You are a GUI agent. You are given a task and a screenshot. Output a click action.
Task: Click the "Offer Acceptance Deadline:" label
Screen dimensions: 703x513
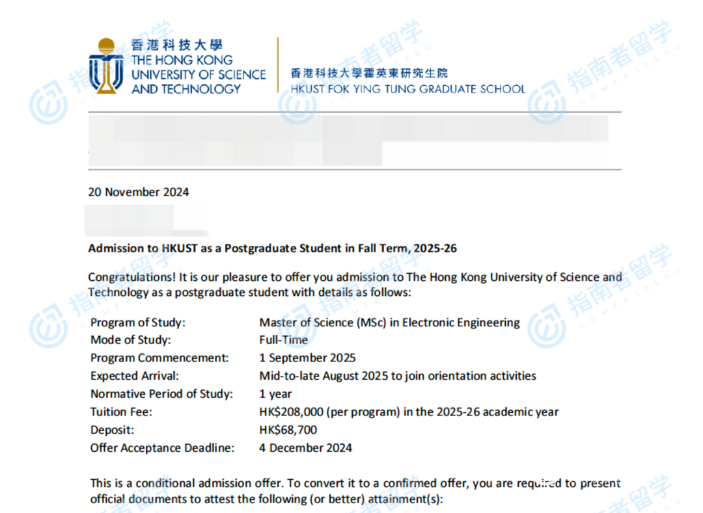[162, 448]
